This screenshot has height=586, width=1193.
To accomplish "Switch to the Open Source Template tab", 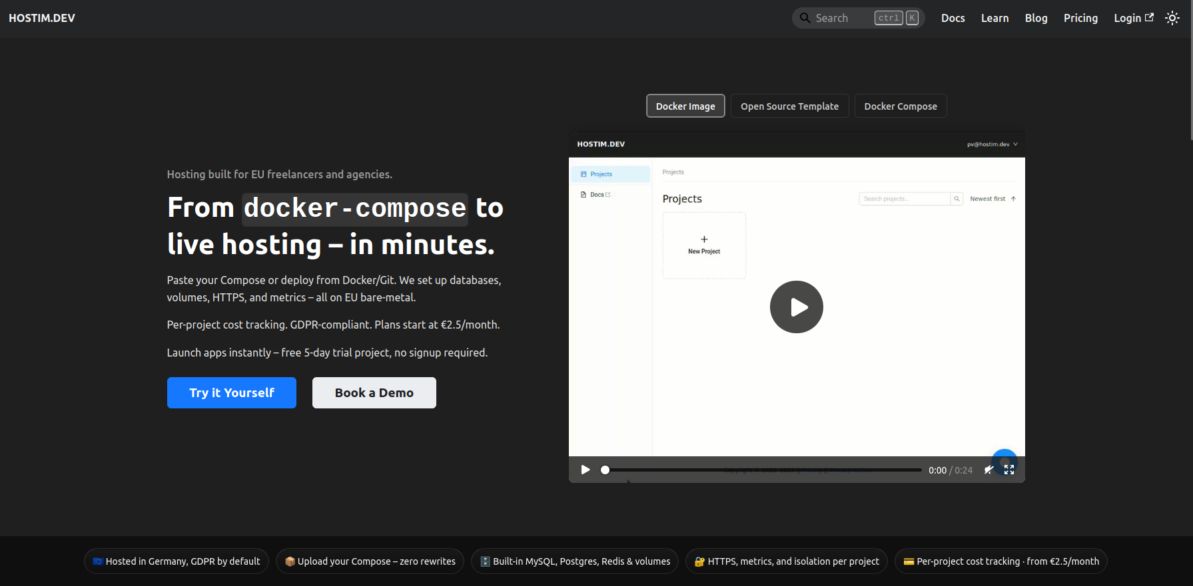I will coord(789,106).
